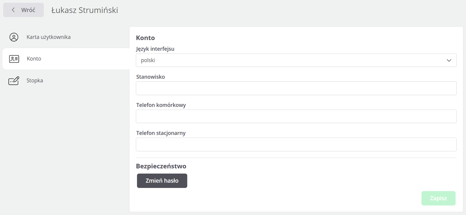Image resolution: width=466 pixels, height=215 pixels.
Task: Click the Konto ID card icon
Action: [14, 59]
